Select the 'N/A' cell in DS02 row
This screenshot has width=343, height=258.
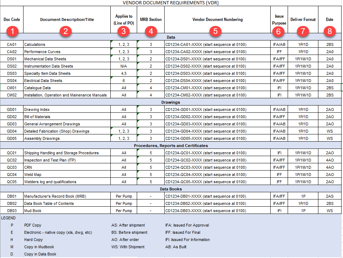[x=124, y=66]
